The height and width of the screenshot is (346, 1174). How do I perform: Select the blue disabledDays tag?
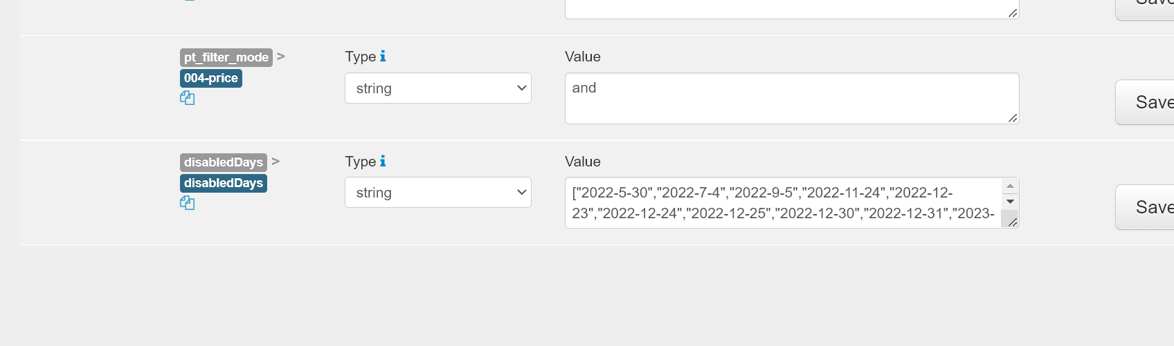coord(223,183)
